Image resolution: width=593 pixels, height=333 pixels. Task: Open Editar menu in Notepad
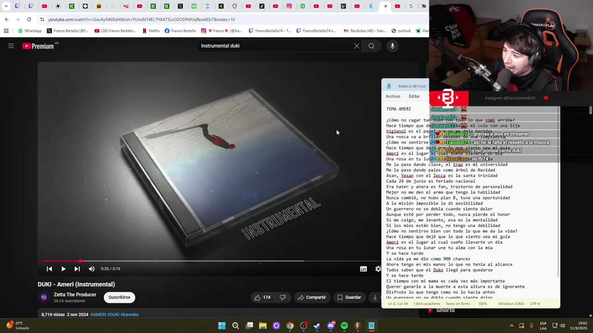pos(414,96)
